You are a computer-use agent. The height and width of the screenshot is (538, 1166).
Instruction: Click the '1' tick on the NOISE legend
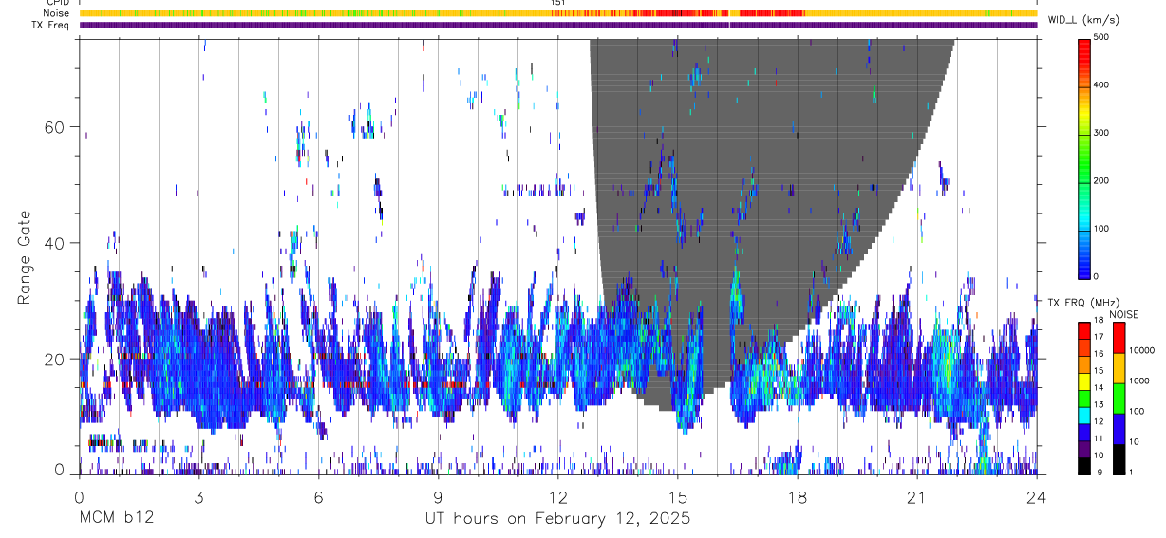pyautogui.click(x=1131, y=472)
